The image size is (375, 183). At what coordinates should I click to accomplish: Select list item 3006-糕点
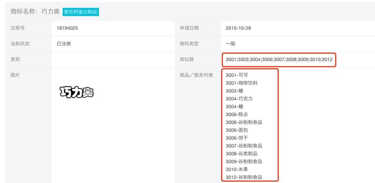tap(237, 115)
